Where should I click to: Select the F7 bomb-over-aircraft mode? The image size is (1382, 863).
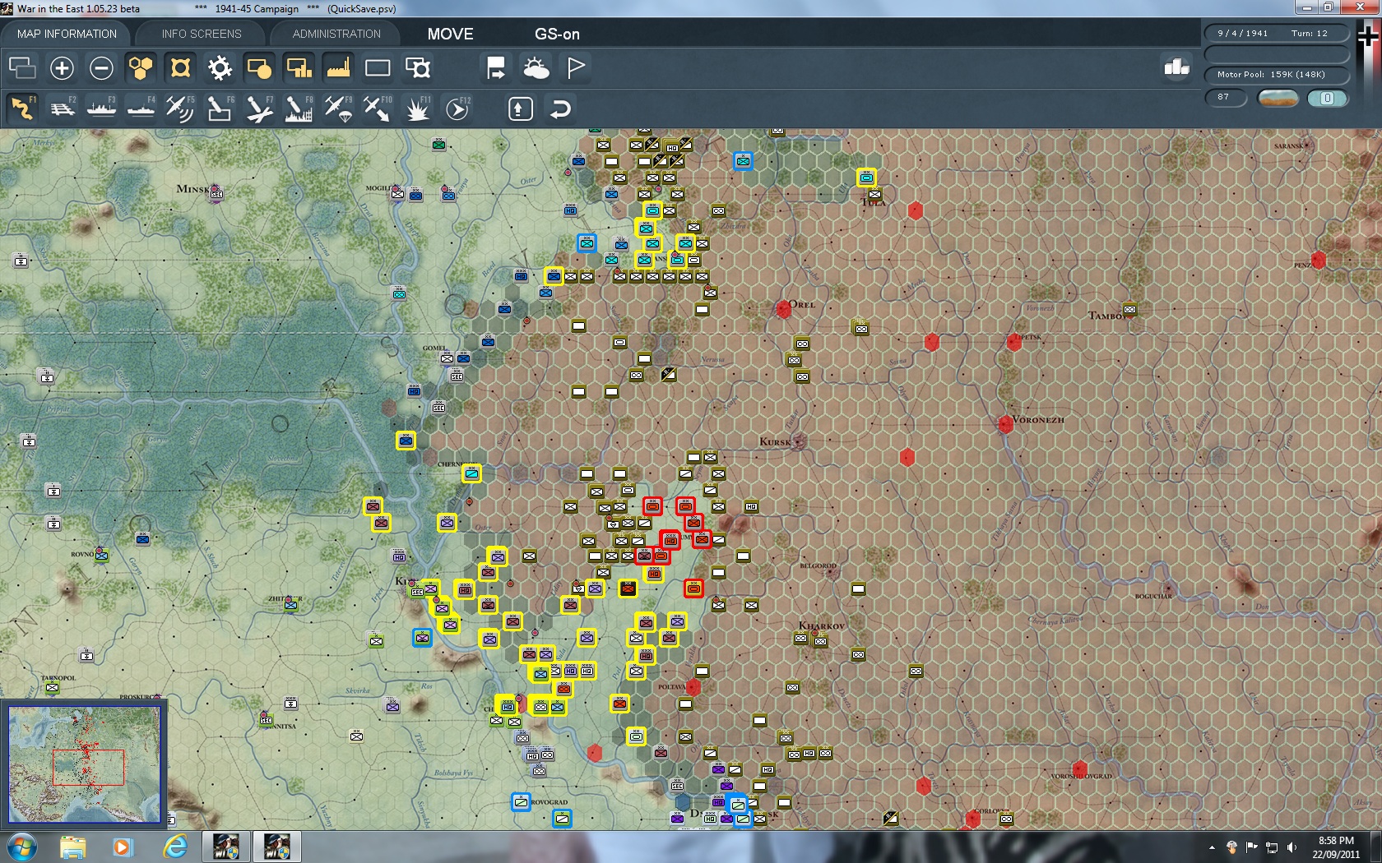[x=259, y=108]
